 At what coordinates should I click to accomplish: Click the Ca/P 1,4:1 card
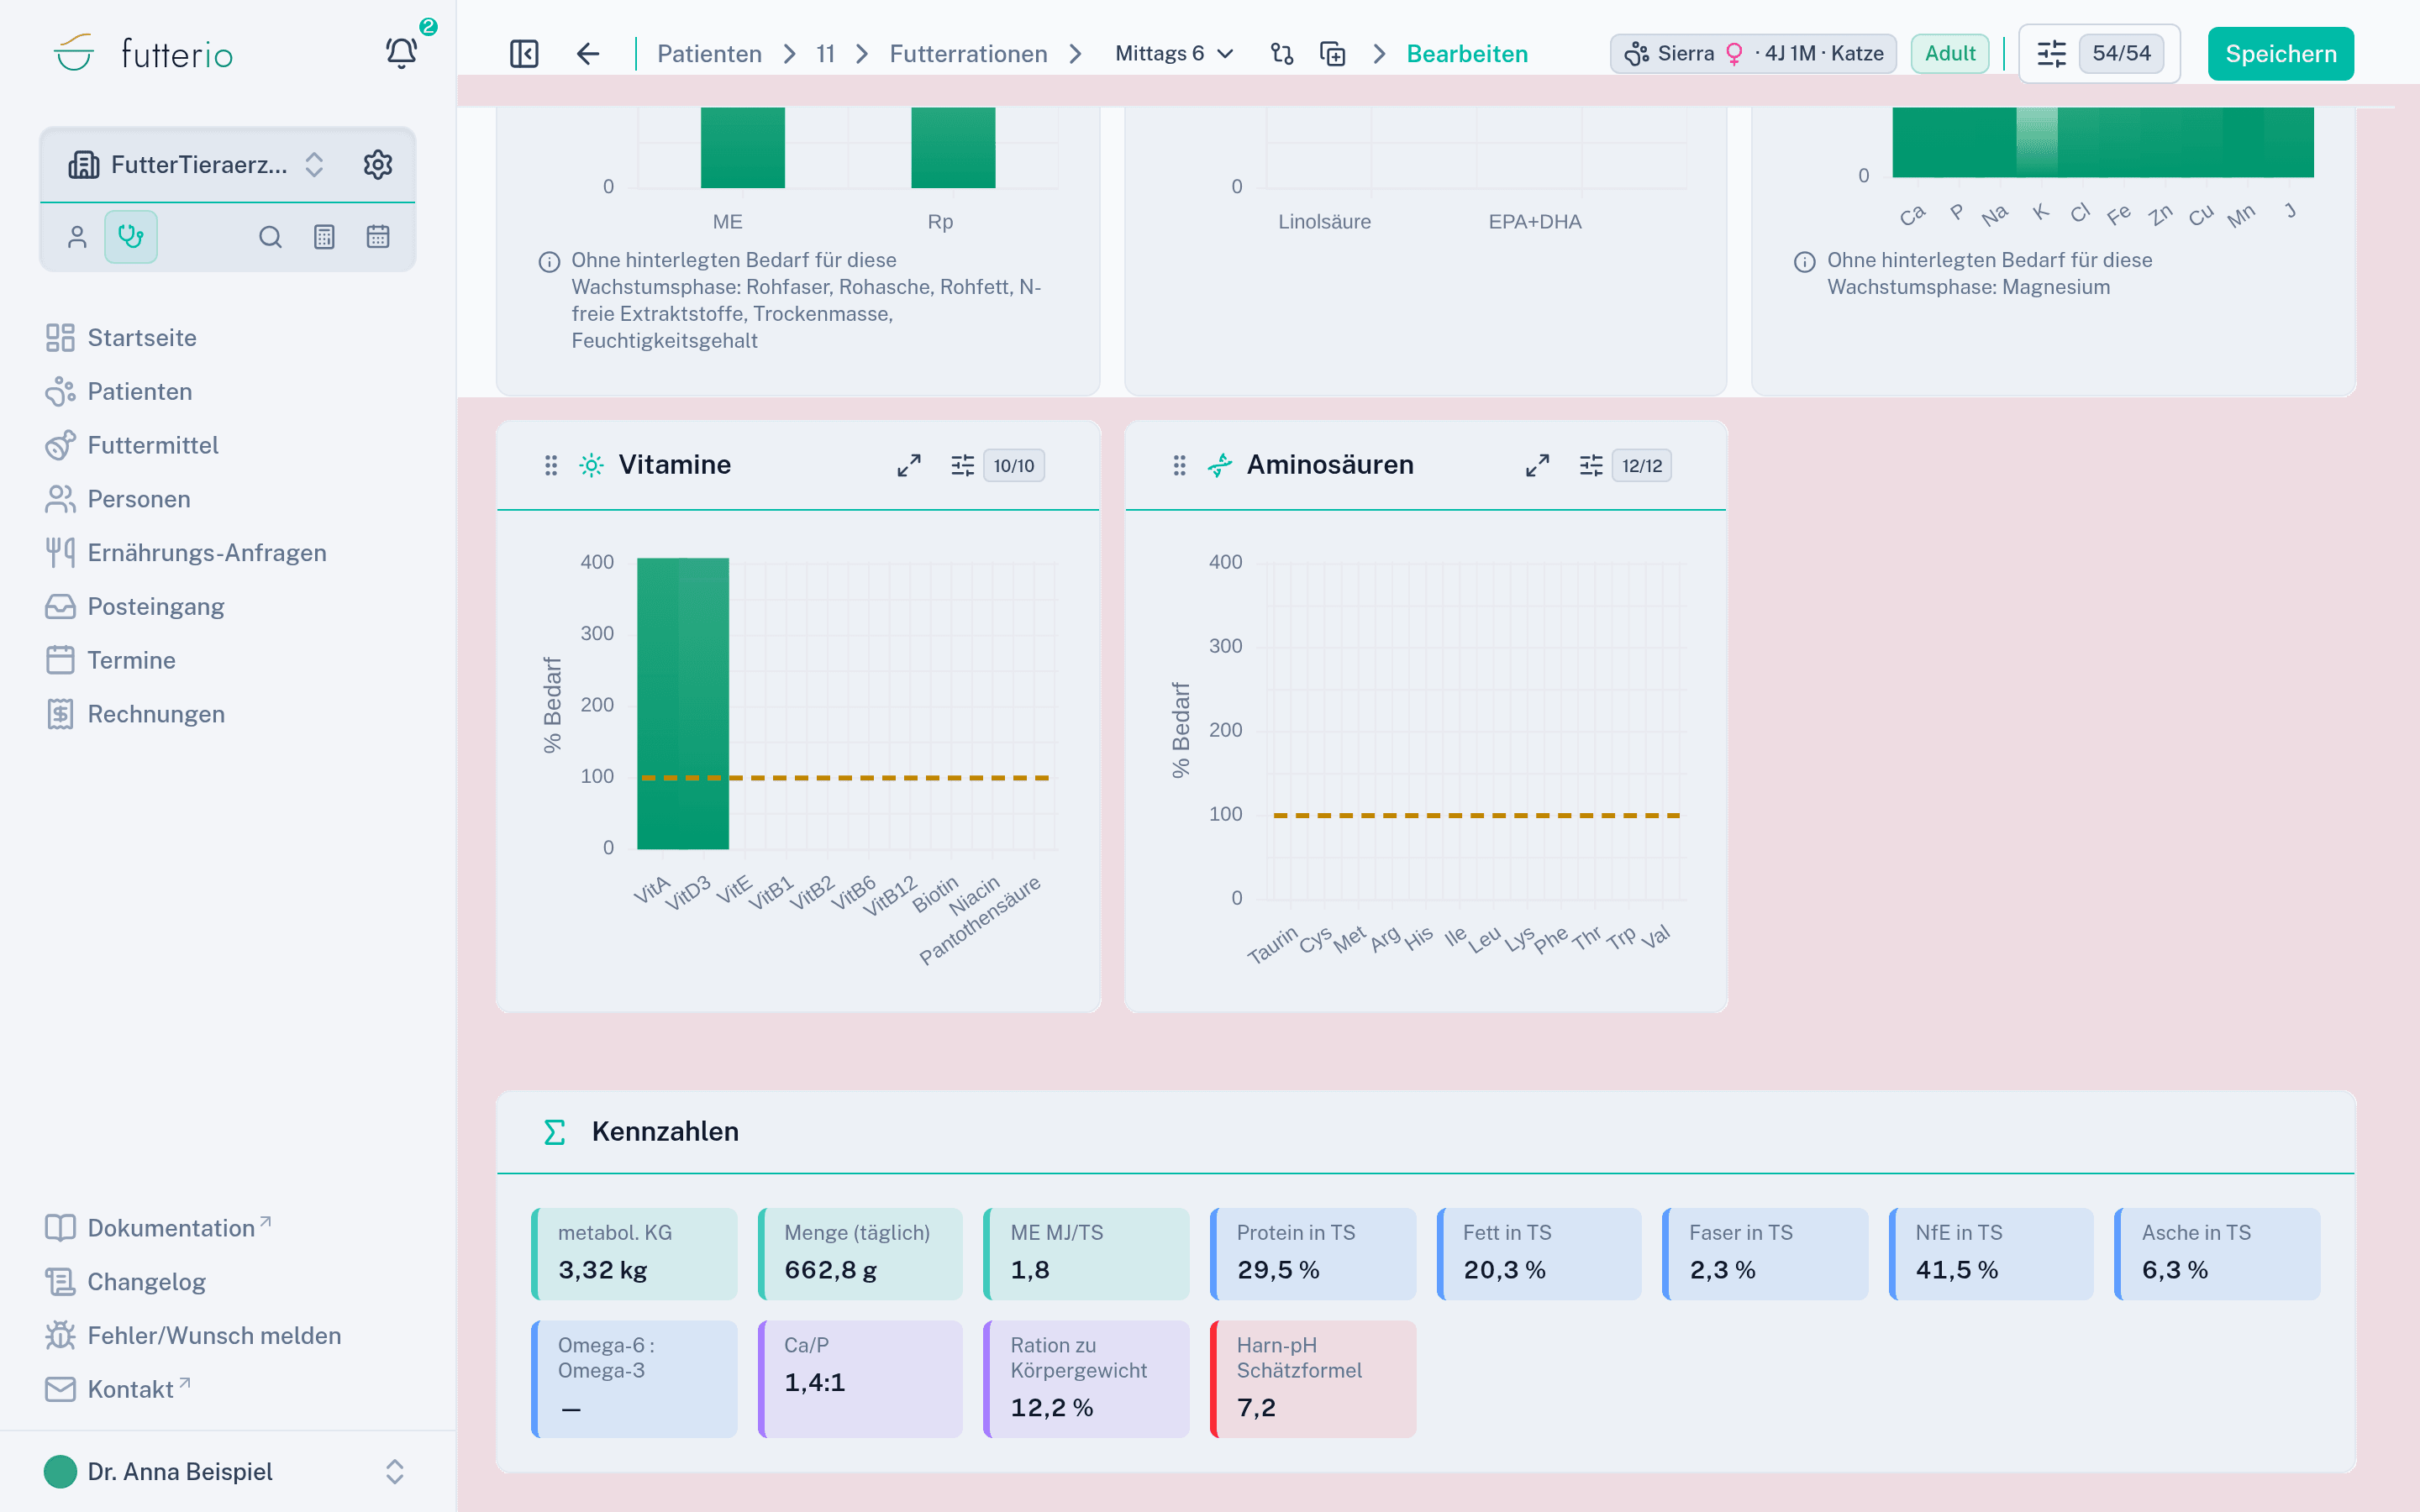pos(860,1378)
